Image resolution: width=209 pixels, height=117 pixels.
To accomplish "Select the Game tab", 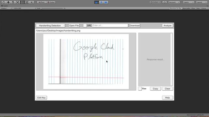I will coord(5,6).
